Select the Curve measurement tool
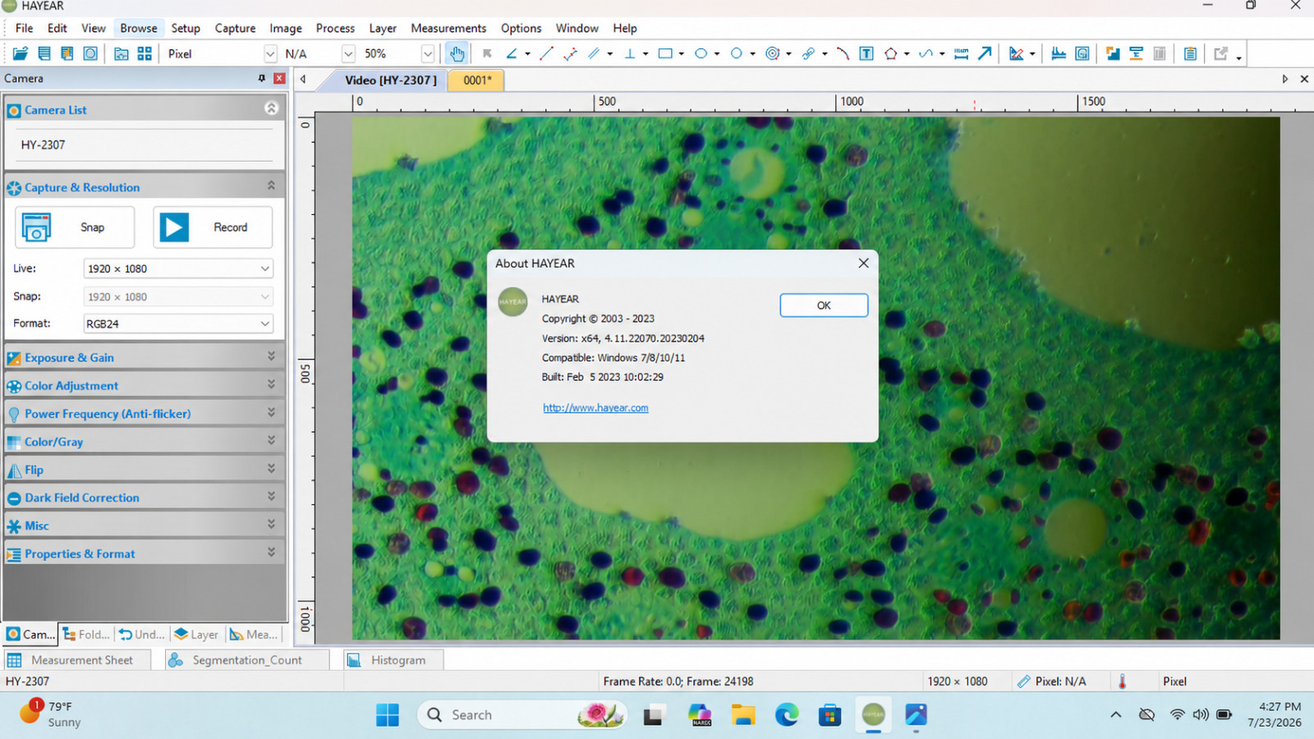1314x739 pixels. (x=926, y=53)
